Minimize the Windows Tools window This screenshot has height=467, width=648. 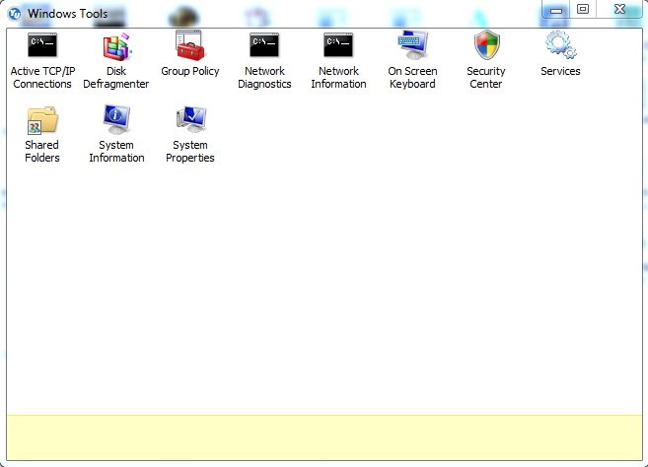[x=556, y=10]
